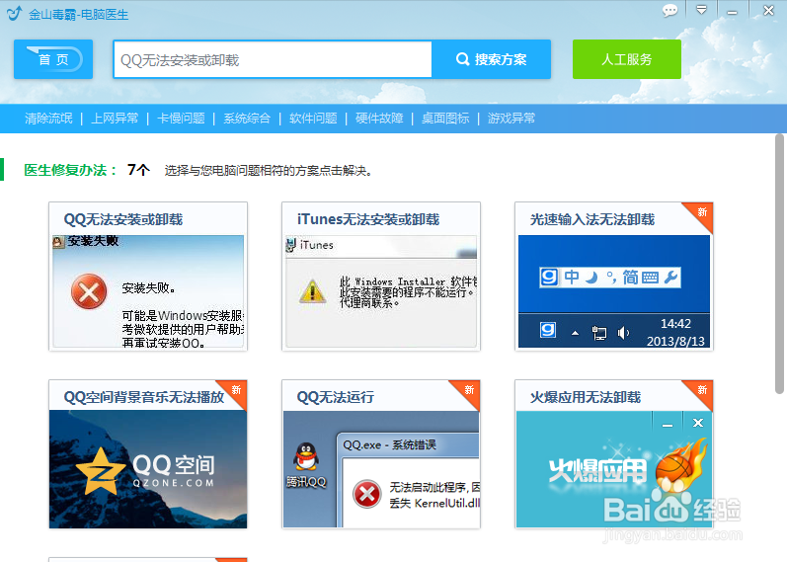The width and height of the screenshot is (787, 562).
Task: Minimize the 电脑医生 window
Action: pyautogui.click(x=733, y=12)
